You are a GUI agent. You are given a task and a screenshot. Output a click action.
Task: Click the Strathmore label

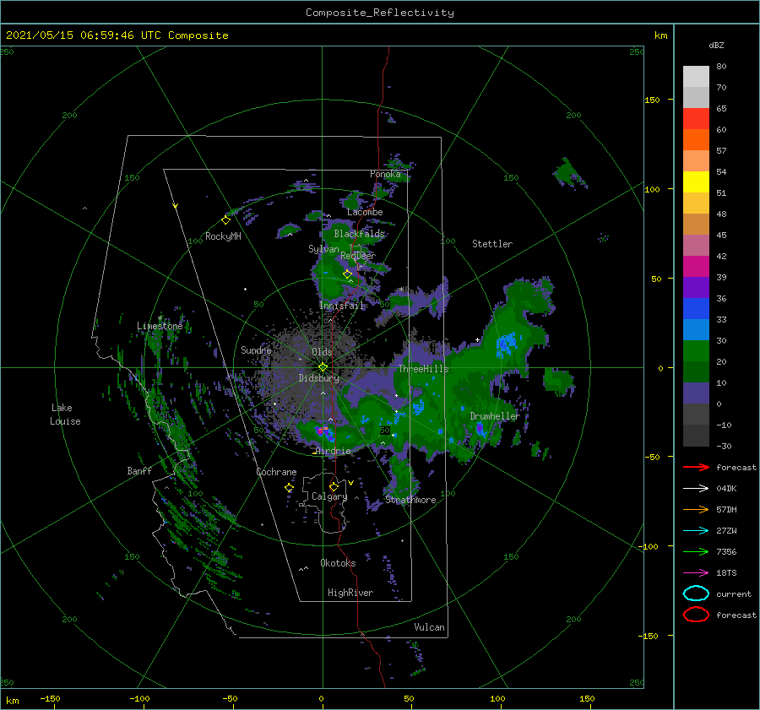coord(410,500)
